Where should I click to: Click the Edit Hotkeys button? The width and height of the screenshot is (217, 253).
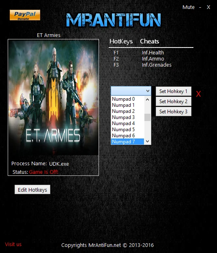(32, 190)
